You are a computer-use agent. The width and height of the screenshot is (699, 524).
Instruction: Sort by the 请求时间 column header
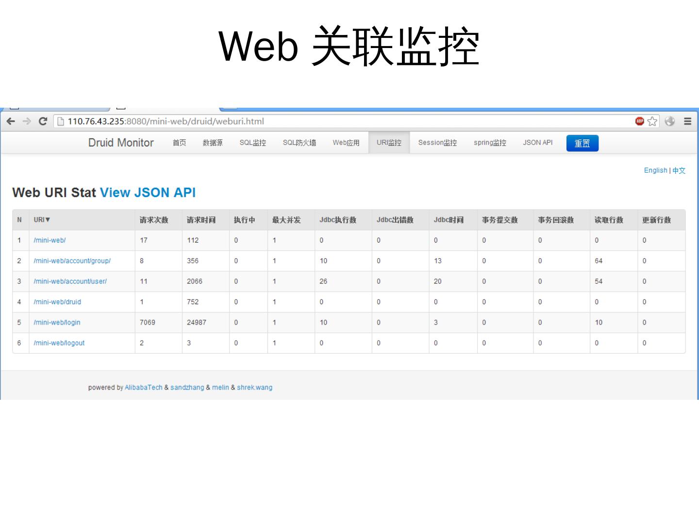(x=206, y=220)
